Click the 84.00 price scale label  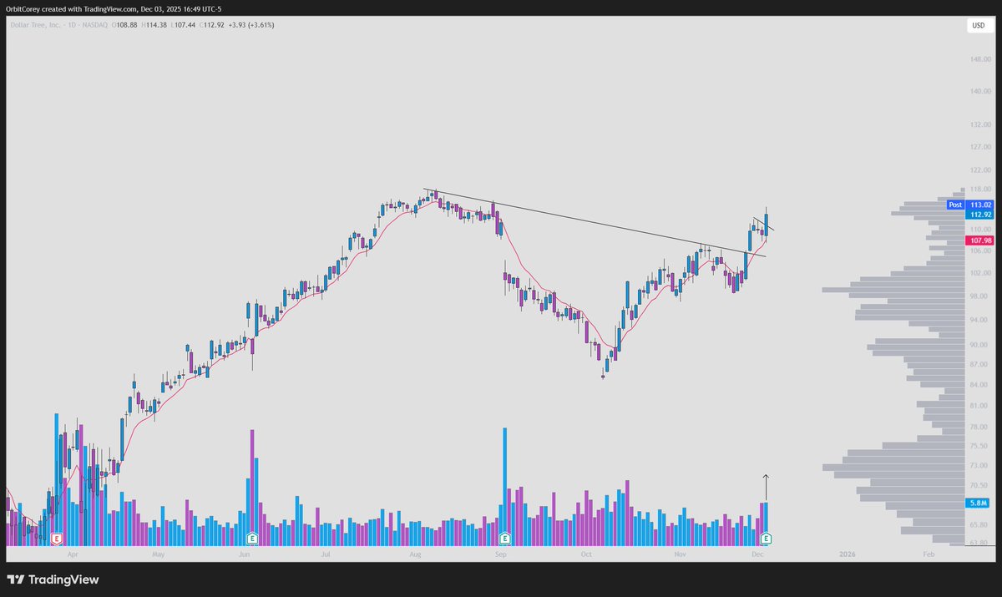pyautogui.click(x=980, y=385)
